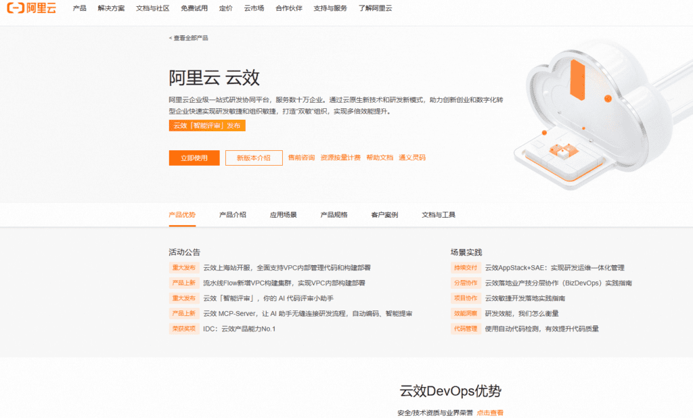Click the 重大发布 badge beside the Shanghai launch news

coord(183,267)
